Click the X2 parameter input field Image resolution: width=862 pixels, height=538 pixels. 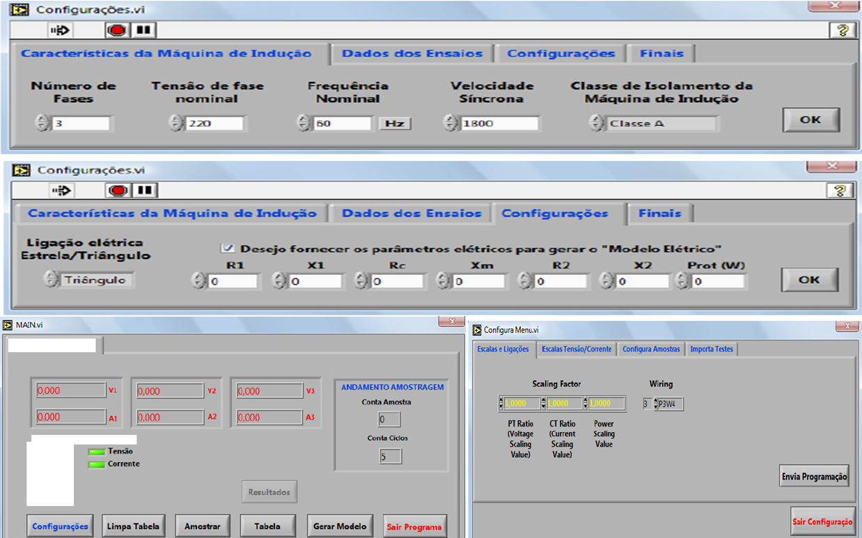[x=643, y=281]
